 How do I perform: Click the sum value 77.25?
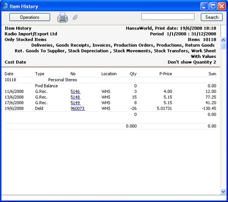[211, 97]
